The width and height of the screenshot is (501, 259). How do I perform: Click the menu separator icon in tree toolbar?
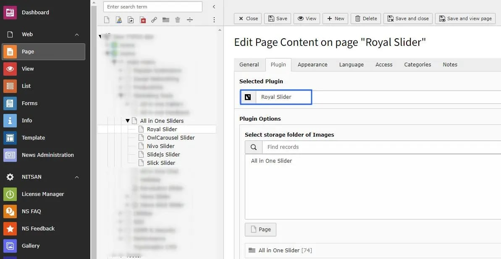tap(190, 20)
